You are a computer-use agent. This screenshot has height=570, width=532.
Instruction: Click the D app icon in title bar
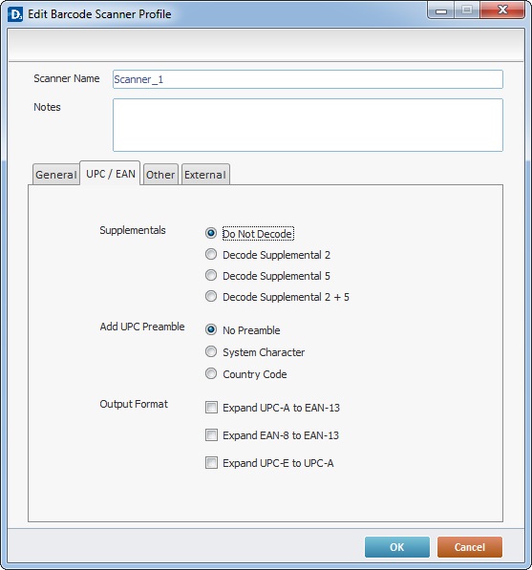15,14
